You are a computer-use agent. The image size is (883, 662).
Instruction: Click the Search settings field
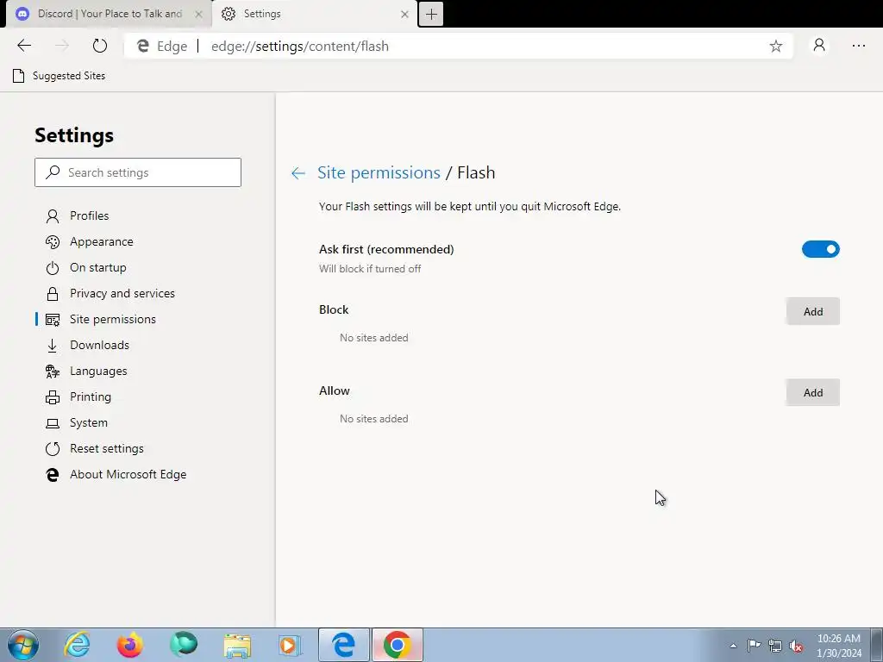pos(138,172)
